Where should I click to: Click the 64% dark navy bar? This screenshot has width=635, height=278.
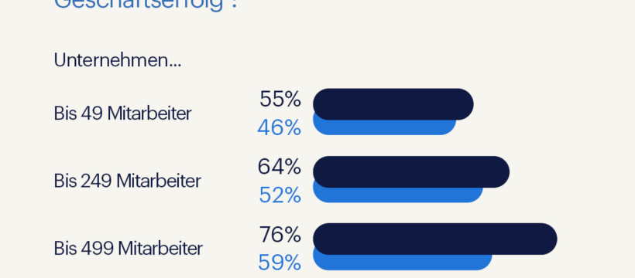(x=411, y=171)
